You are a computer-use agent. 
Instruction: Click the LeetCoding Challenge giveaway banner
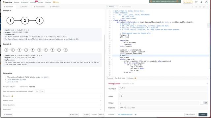point(165,1)
